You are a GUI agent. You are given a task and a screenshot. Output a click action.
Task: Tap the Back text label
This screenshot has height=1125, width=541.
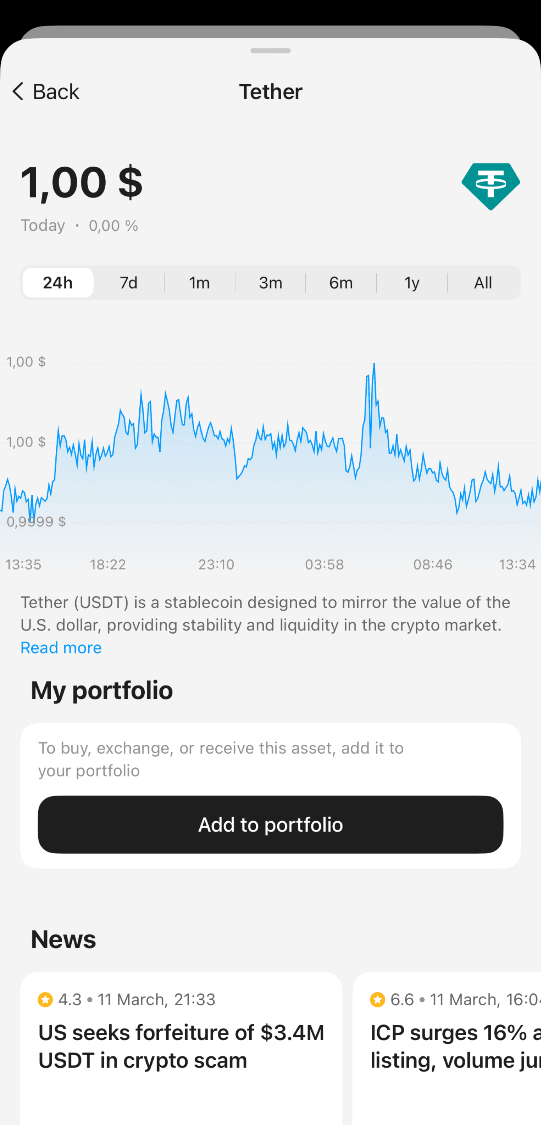click(x=56, y=92)
